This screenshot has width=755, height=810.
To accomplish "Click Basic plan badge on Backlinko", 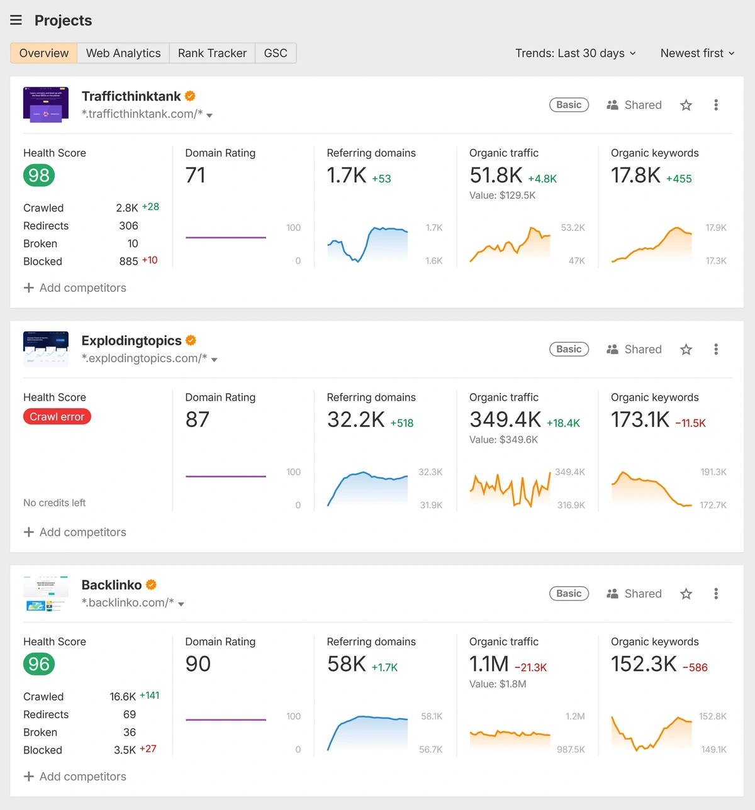I will coord(569,594).
